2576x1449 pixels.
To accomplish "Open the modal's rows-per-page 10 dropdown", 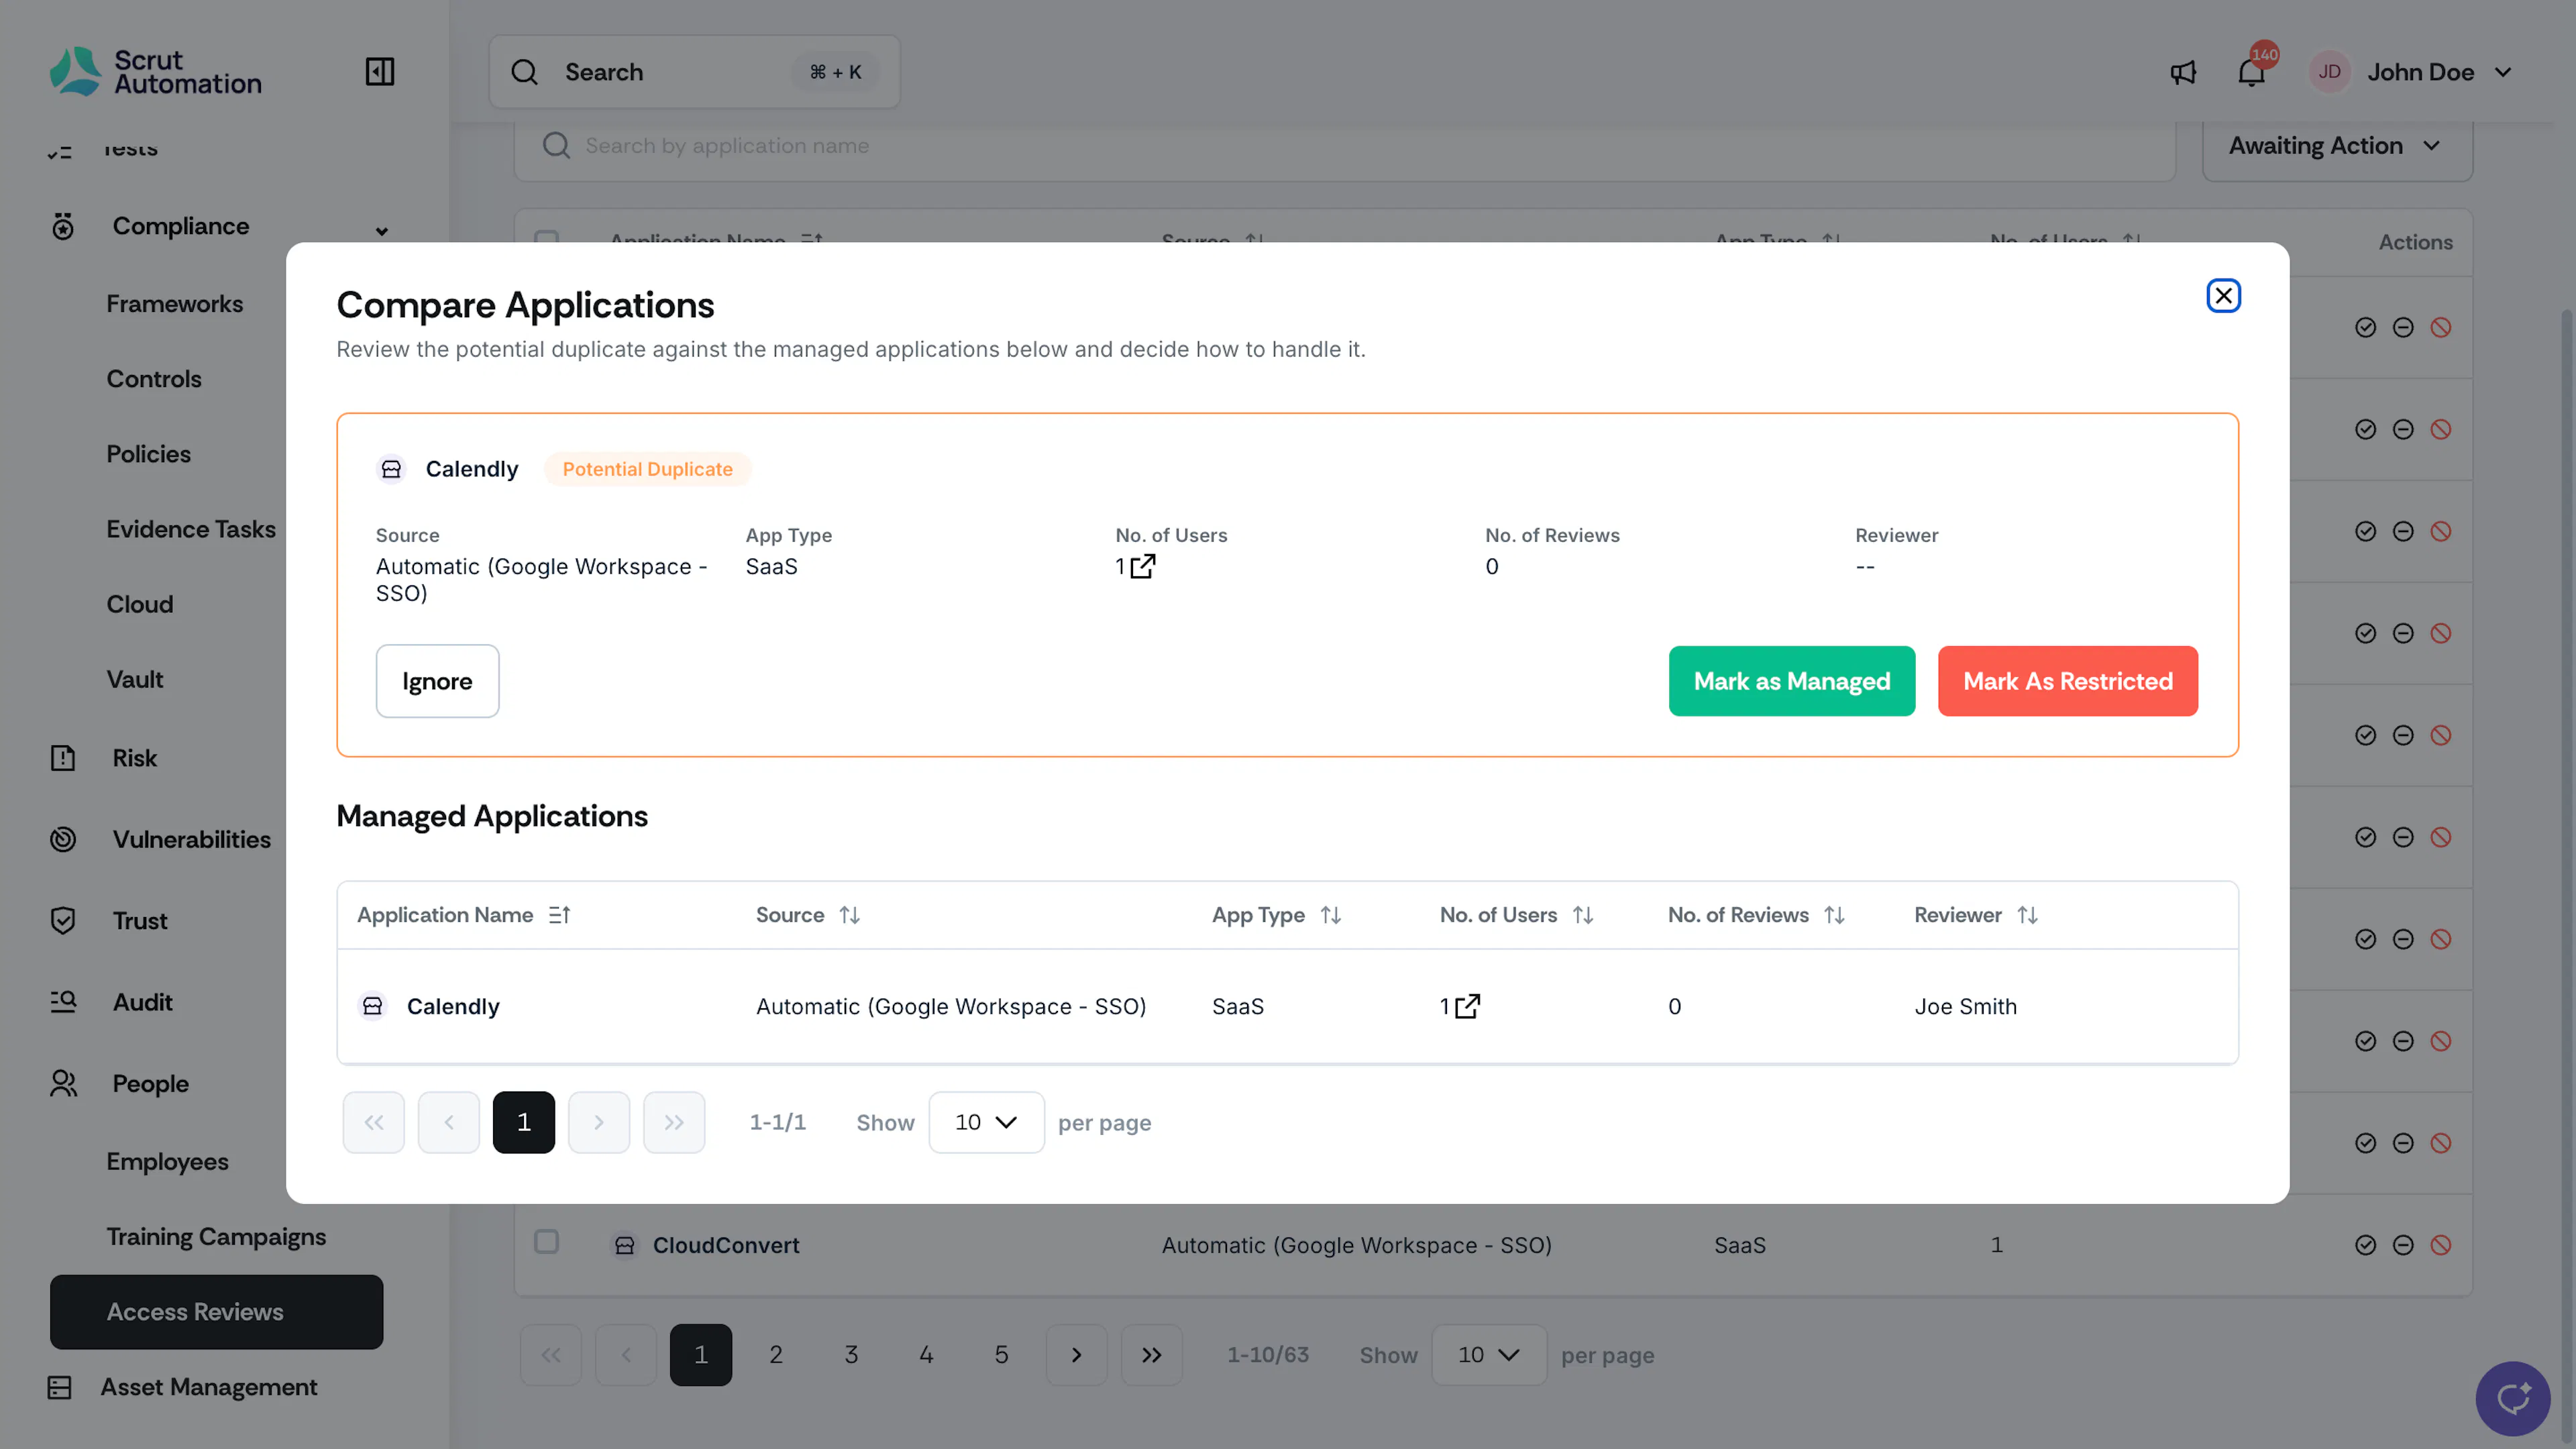I will tap(986, 1122).
